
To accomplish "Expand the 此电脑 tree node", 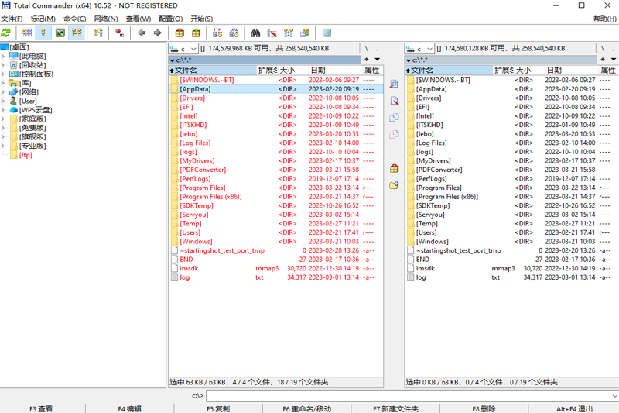I will [x=3, y=56].
